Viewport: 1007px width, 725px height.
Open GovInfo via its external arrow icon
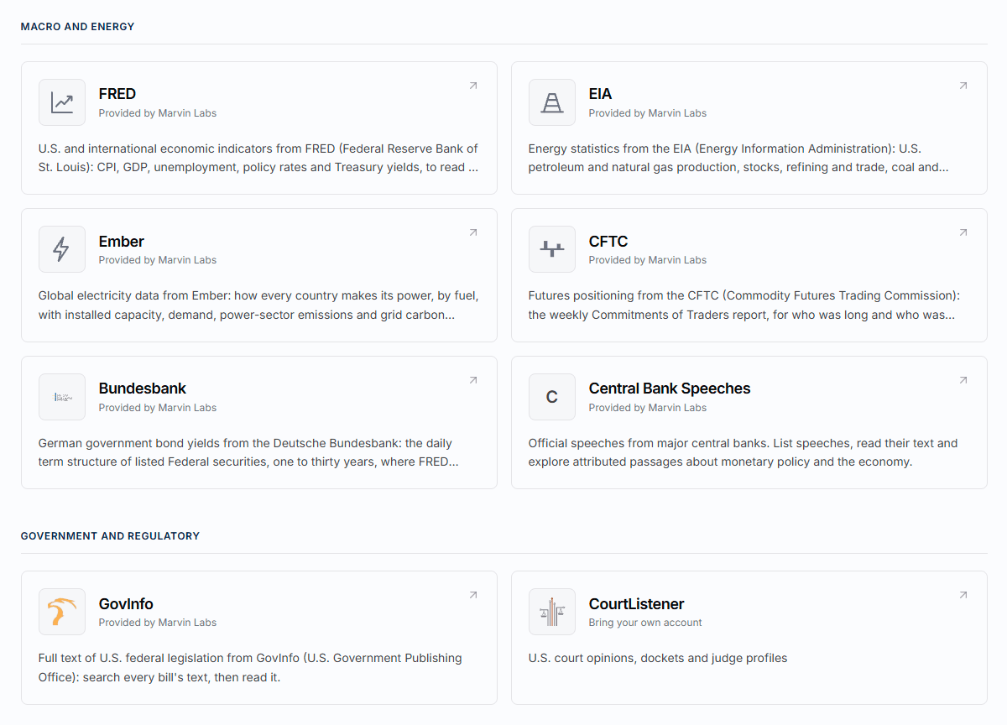click(473, 595)
